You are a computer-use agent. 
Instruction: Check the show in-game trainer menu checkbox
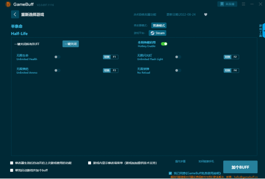point(90,163)
